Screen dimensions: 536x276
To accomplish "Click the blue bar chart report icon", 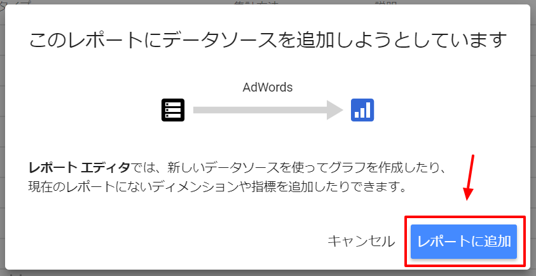I will pyautogui.click(x=362, y=110).
